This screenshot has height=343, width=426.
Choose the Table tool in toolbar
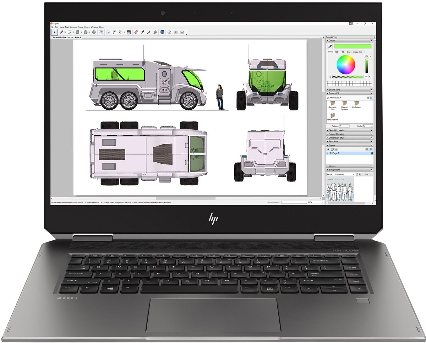coord(129,32)
